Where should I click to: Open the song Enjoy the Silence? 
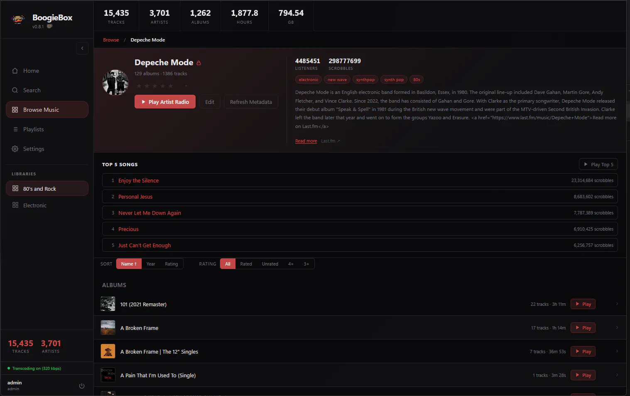point(138,180)
